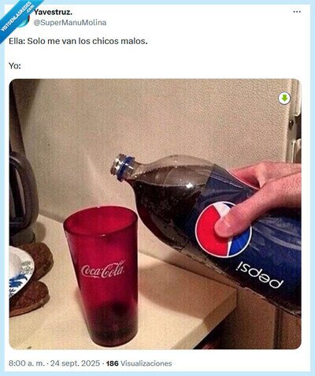Image resolution: width=315 pixels, height=376 pixels.
Task: View the 186 Visualizaciones count
Action: tap(139, 363)
